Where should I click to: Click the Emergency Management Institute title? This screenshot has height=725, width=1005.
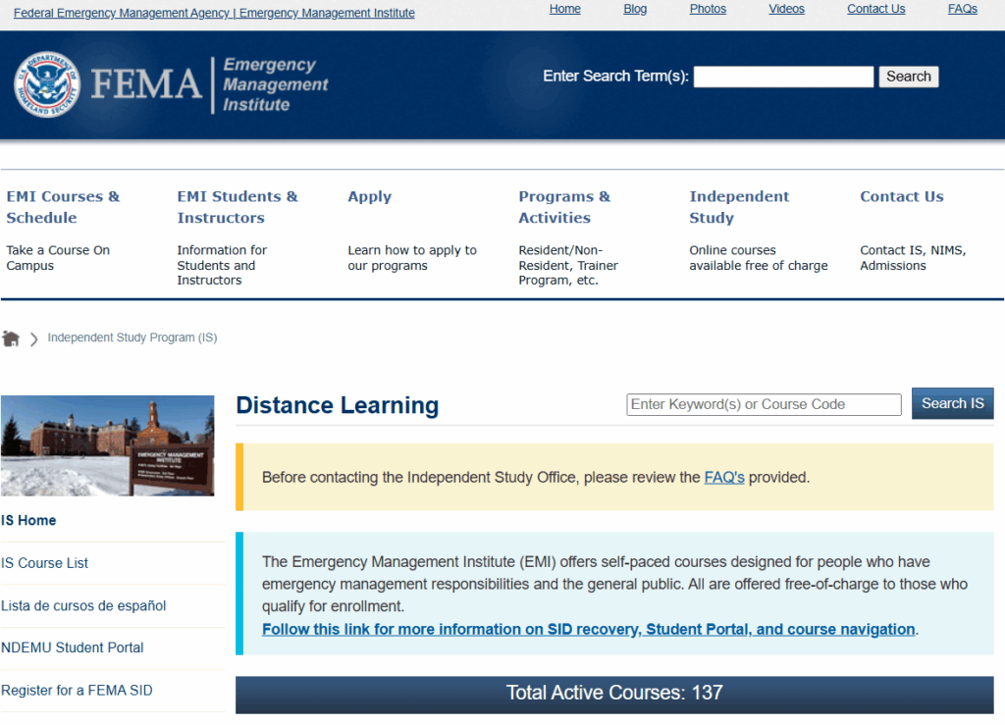coord(275,84)
